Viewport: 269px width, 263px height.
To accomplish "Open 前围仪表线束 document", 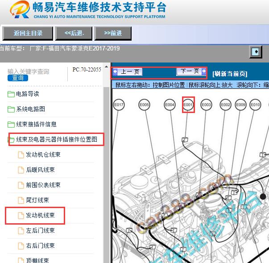I will click(43, 185).
